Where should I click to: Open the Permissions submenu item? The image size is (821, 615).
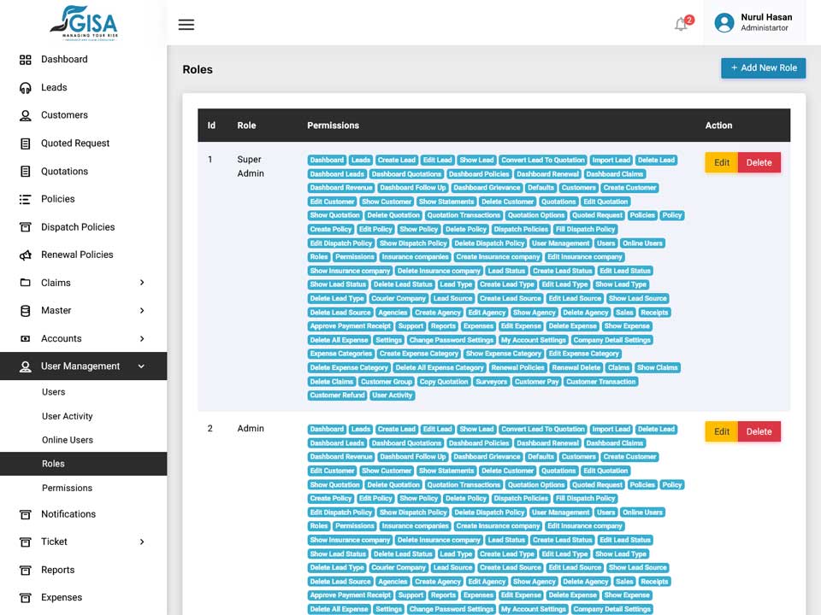click(67, 488)
